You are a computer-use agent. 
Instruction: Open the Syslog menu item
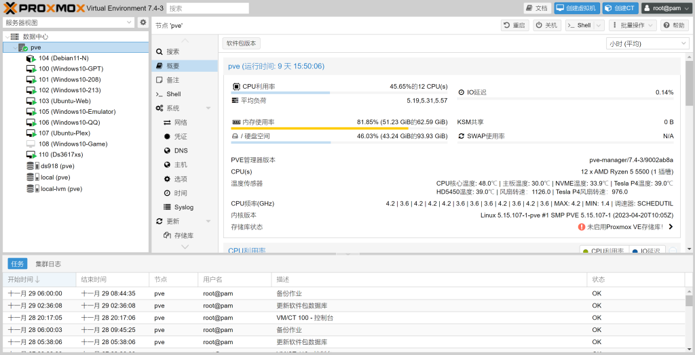(185, 207)
